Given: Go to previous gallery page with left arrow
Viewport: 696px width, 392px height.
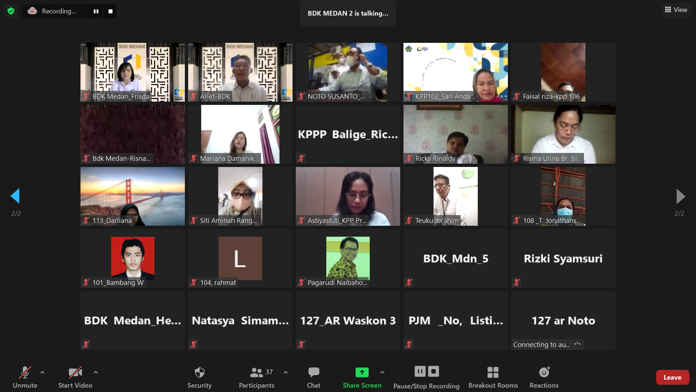Looking at the screenshot, I should (x=15, y=196).
